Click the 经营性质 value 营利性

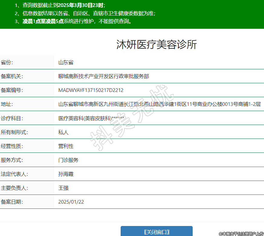pos(66,146)
